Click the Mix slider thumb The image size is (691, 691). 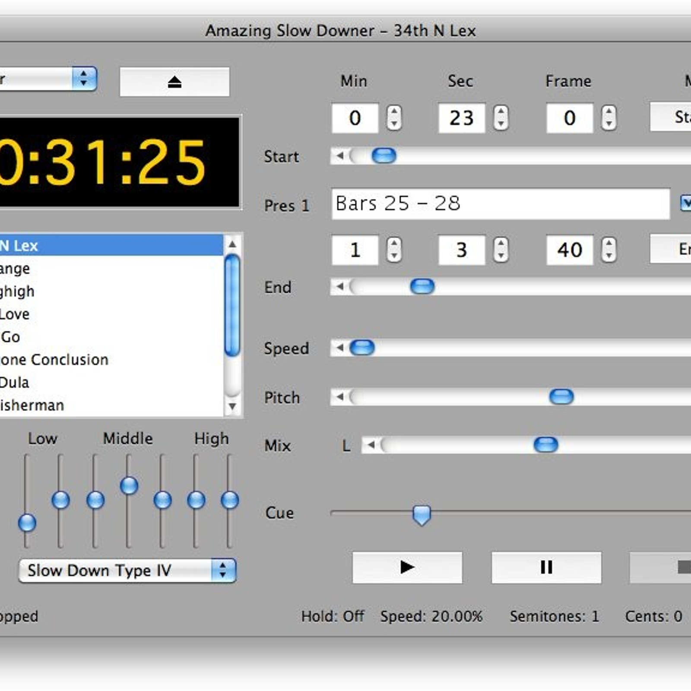click(546, 444)
